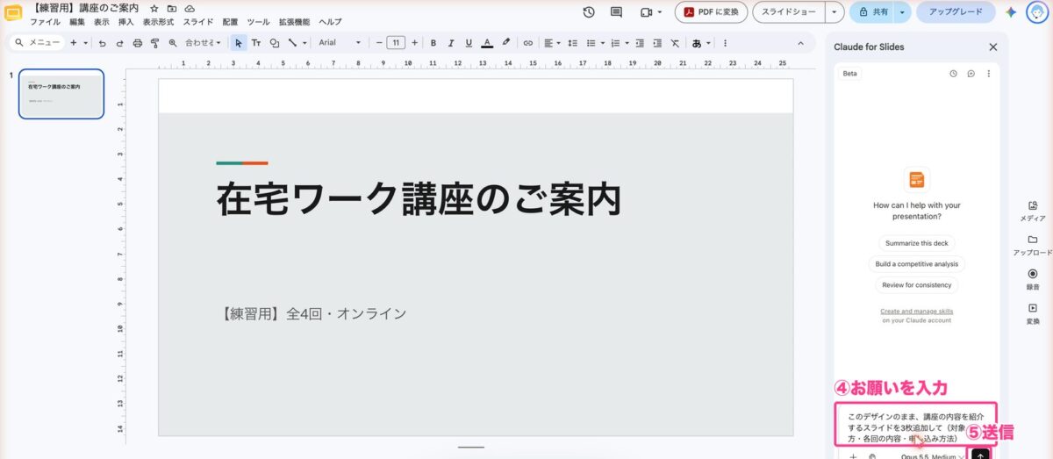Viewport: 1053px width, 459px height.
Task: Attach a file with the plus icon in Claude
Action: pyautogui.click(x=853, y=456)
